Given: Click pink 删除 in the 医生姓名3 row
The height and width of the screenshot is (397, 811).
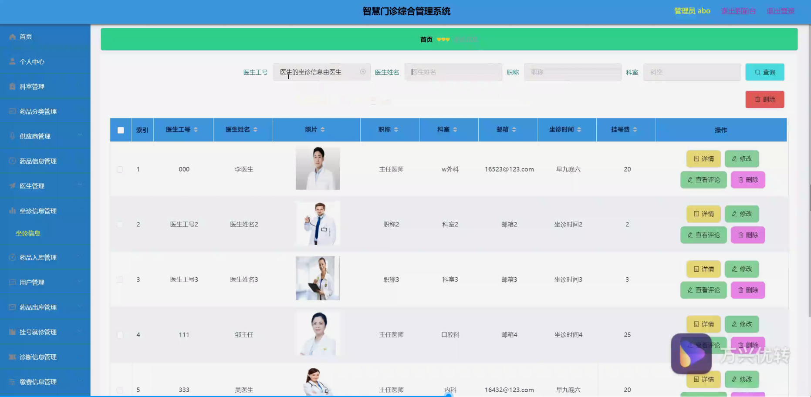Looking at the screenshot, I should tap(748, 290).
